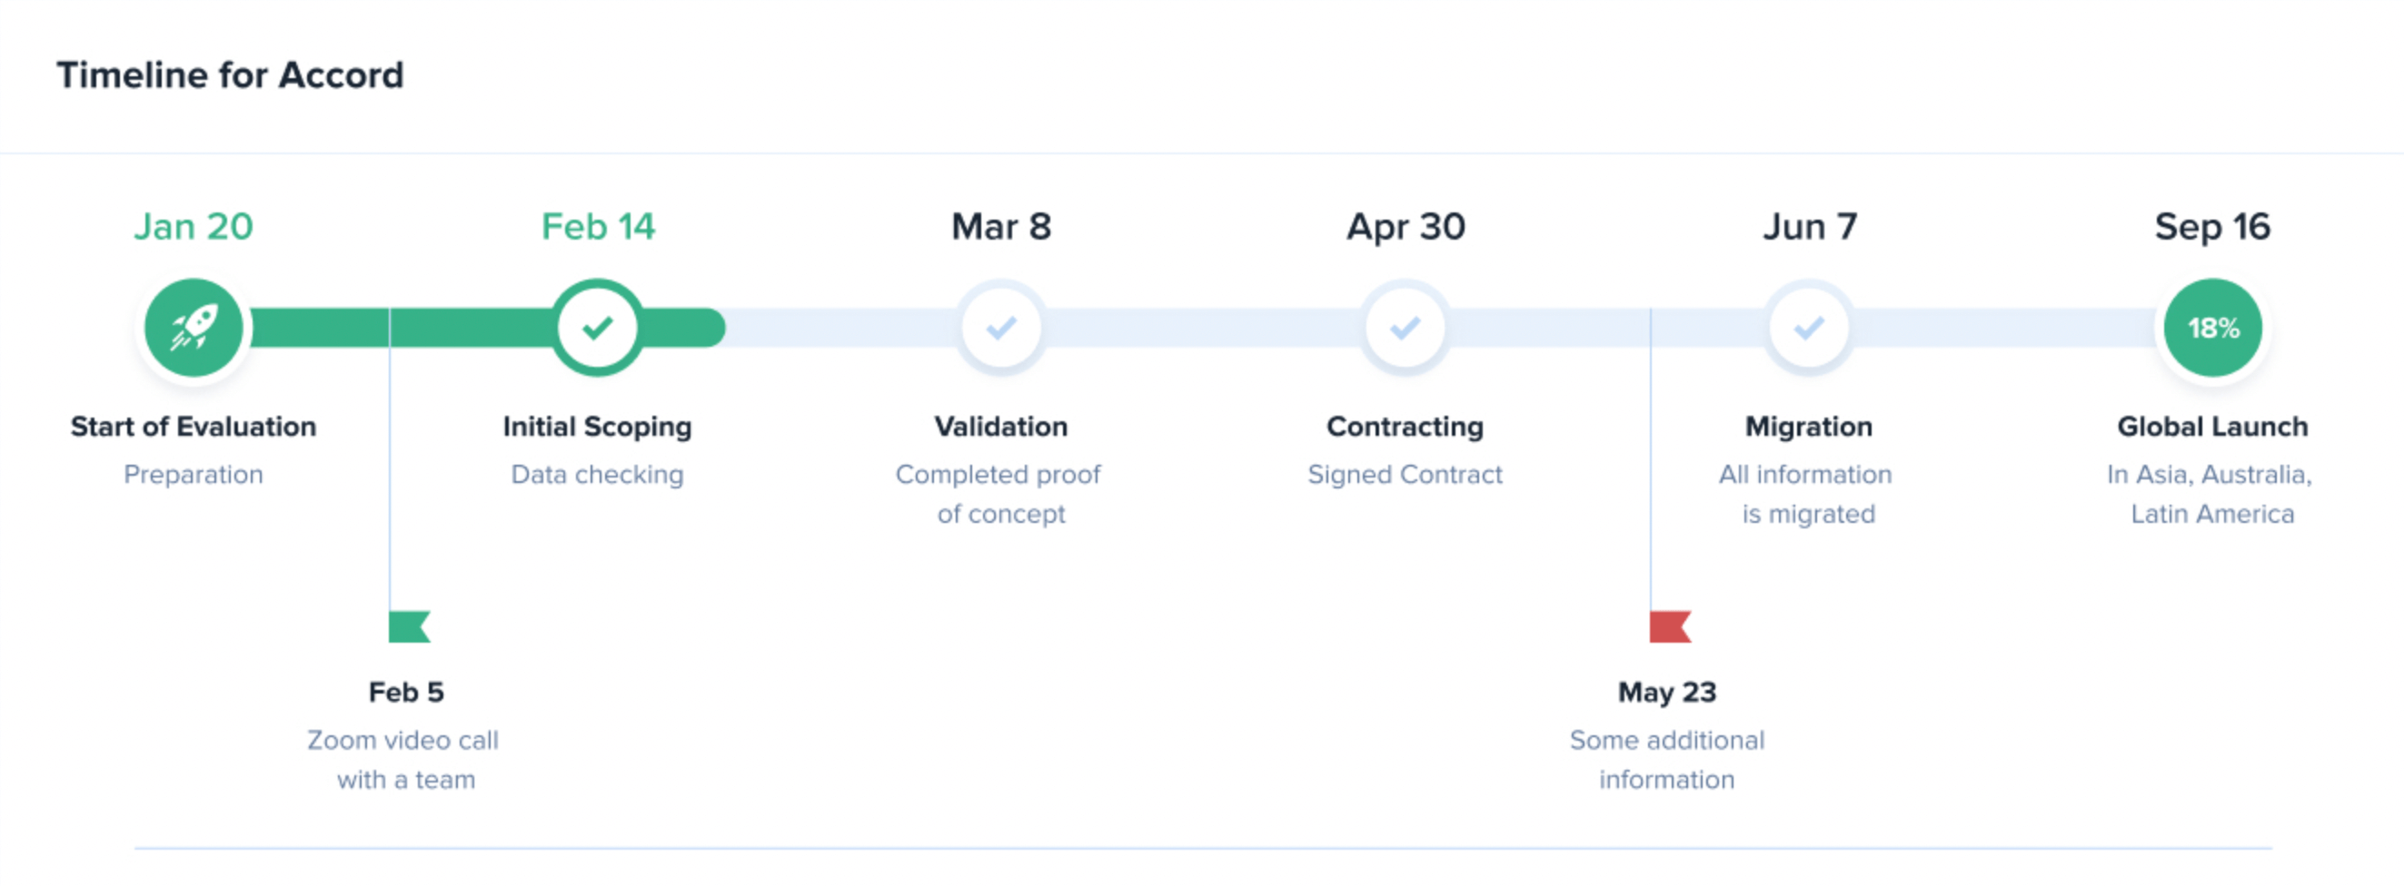
Task: Select the Feb 14 date label
Action: 597,227
